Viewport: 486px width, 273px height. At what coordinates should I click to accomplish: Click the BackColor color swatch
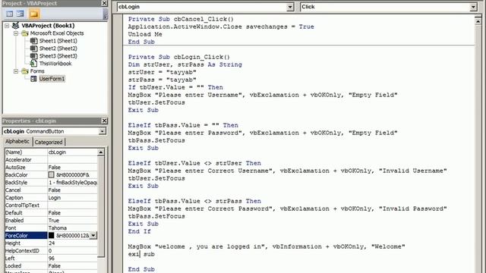(51, 175)
